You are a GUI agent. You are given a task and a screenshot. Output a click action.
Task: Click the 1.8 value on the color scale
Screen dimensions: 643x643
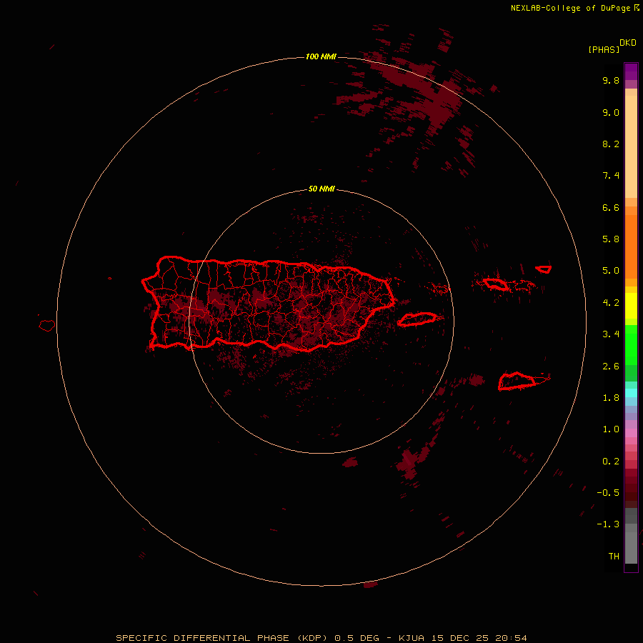[611, 398]
